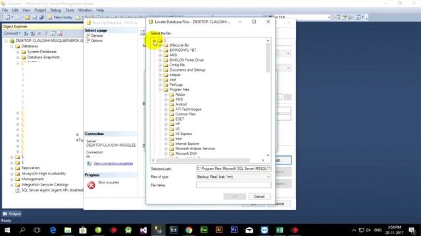
Task: Expand the ATI Technologies folder
Action: point(166,109)
